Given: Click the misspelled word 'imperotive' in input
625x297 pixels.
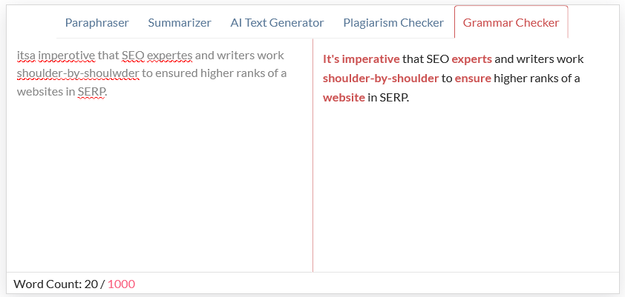Looking at the screenshot, I should pyautogui.click(x=67, y=56).
